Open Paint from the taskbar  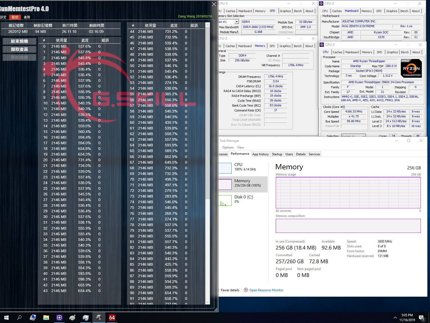[x=72, y=318]
